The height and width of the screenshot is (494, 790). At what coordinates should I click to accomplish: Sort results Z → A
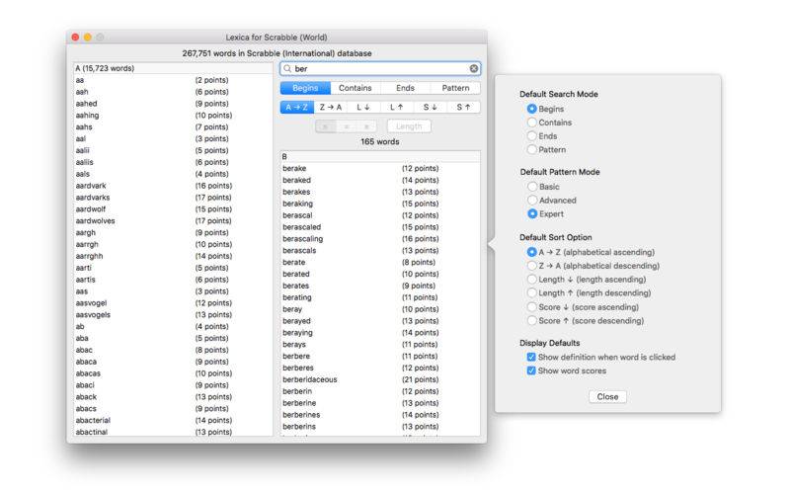[331, 108]
